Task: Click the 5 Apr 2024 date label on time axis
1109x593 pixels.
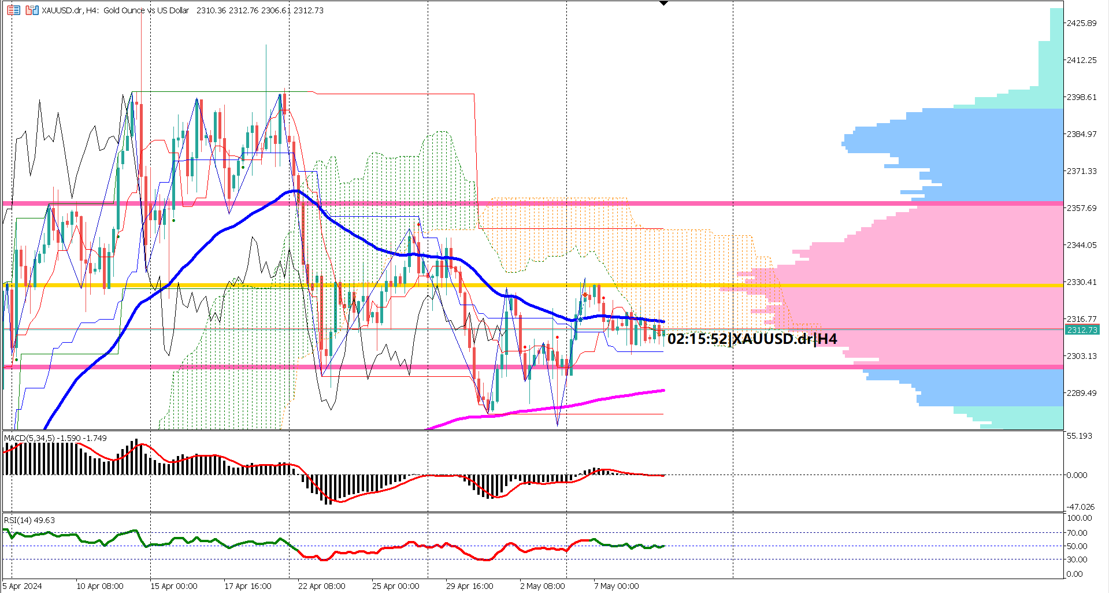Action: 21,585
